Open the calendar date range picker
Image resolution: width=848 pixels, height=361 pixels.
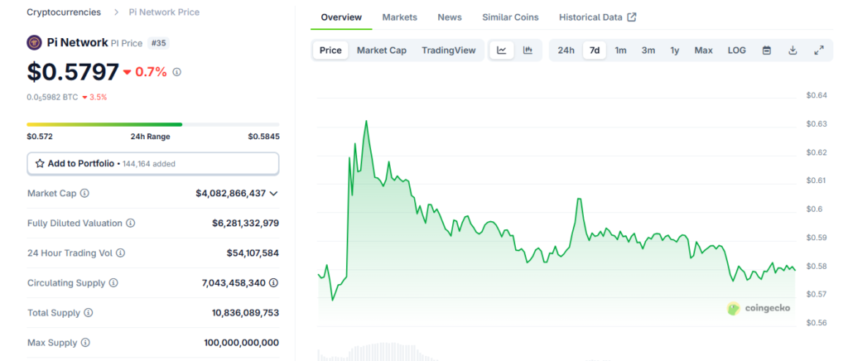(767, 51)
